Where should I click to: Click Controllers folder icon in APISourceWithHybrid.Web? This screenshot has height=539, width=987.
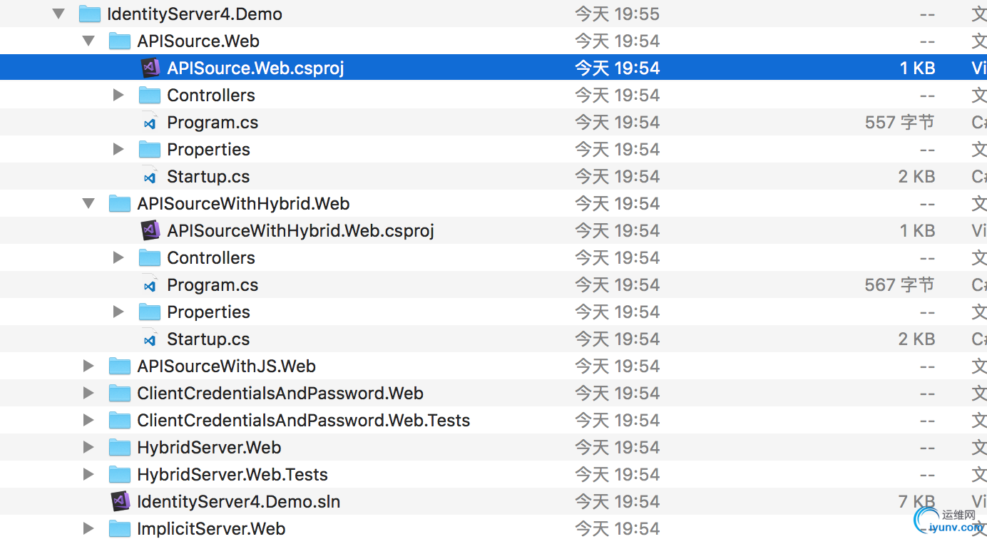pyautogui.click(x=149, y=257)
